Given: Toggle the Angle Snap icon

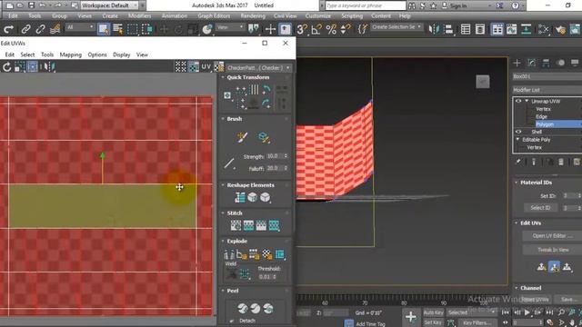Looking at the screenshot, I should click(x=316, y=29).
